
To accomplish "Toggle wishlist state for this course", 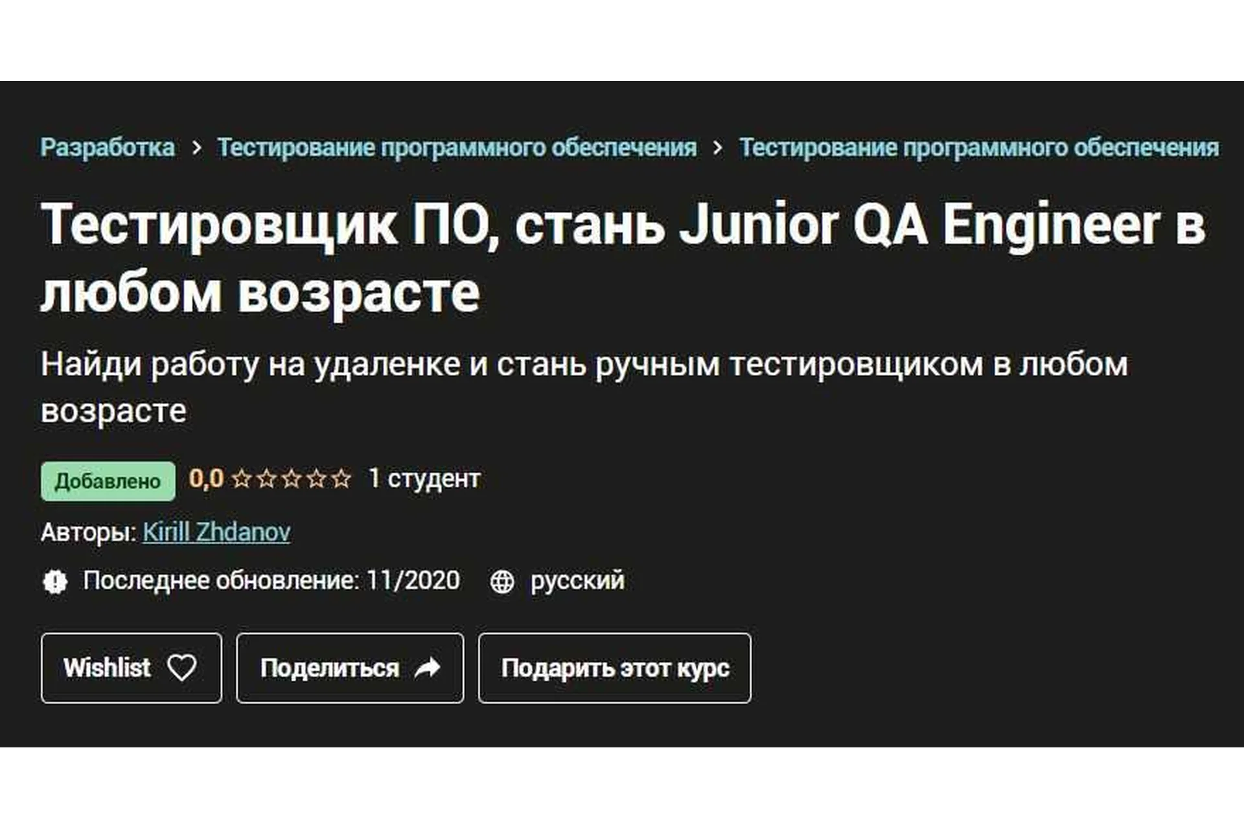I will (131, 668).
